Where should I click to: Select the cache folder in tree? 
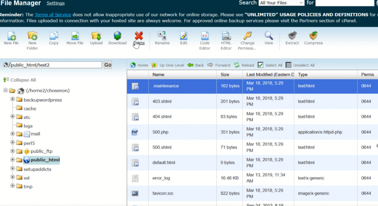[30, 109]
